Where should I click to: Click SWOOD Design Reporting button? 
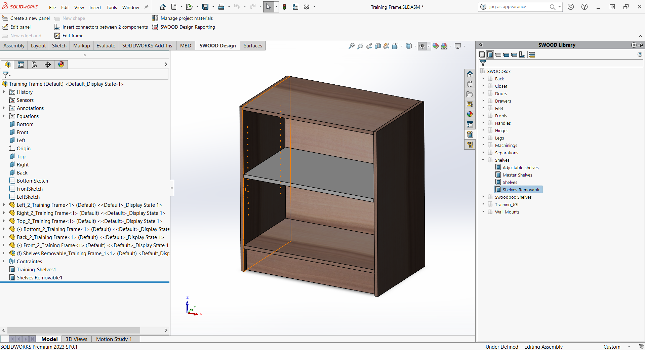click(x=184, y=27)
